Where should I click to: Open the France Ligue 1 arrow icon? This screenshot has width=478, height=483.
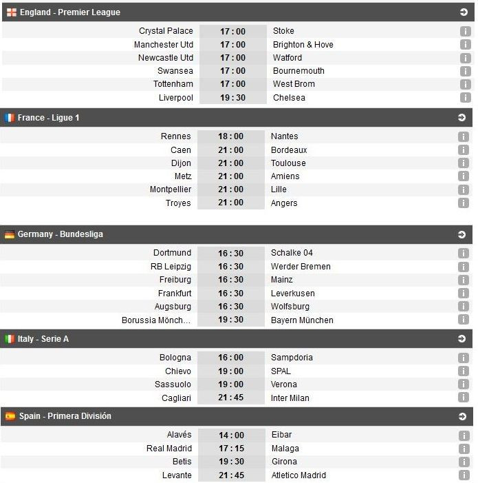pyautogui.click(x=462, y=118)
